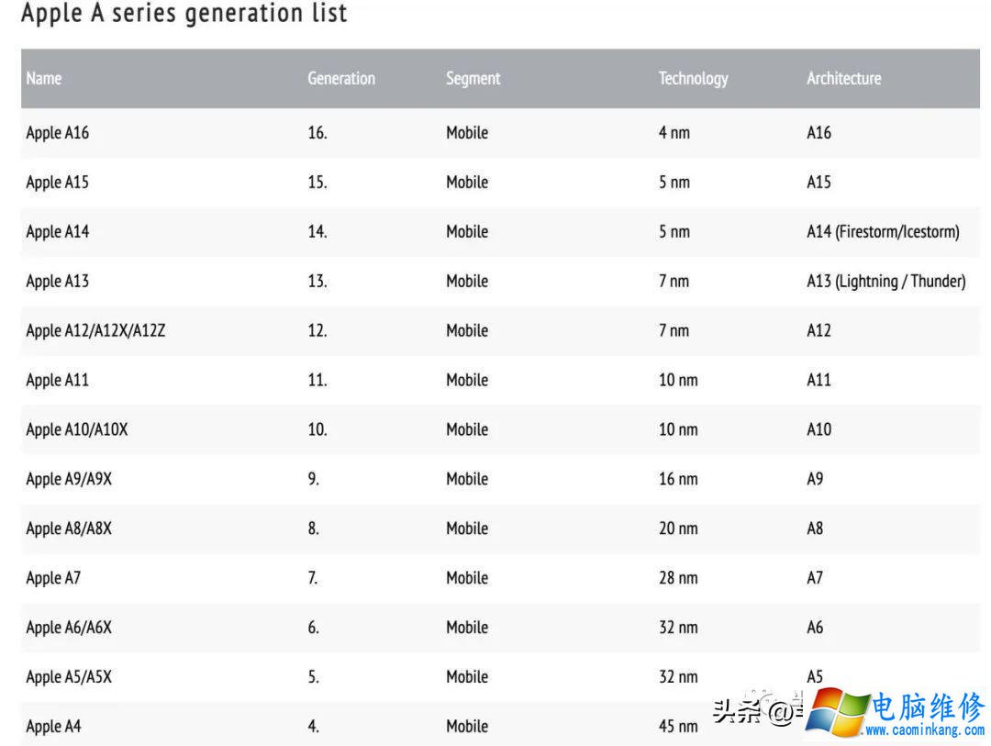Click the 28 nm technology cell
The height and width of the screenshot is (746, 991).
(678, 579)
